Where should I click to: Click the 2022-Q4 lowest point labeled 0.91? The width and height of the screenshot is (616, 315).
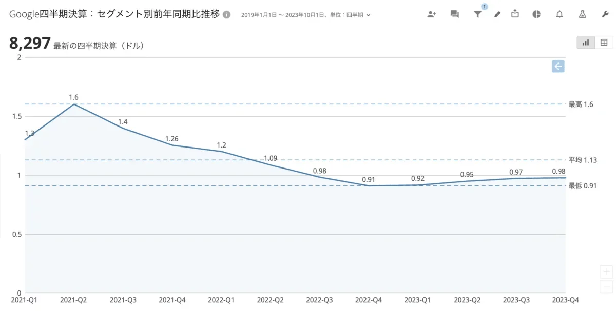[x=368, y=185]
